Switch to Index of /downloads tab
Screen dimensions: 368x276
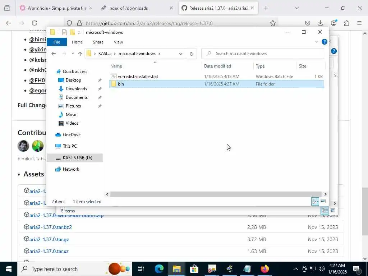point(137,8)
